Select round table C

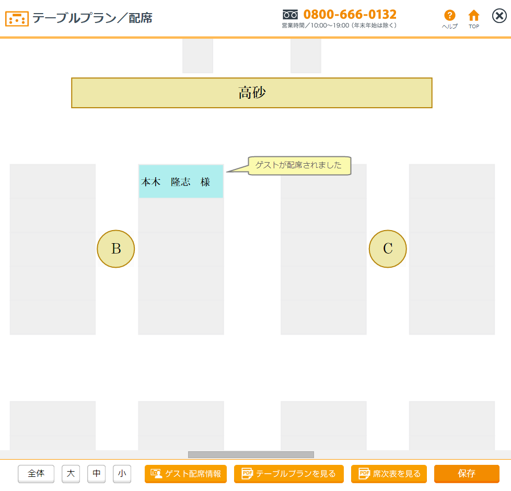(388, 249)
